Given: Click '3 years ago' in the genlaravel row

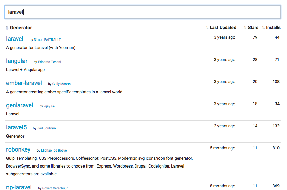Looking at the screenshot, I should pos(225,104).
